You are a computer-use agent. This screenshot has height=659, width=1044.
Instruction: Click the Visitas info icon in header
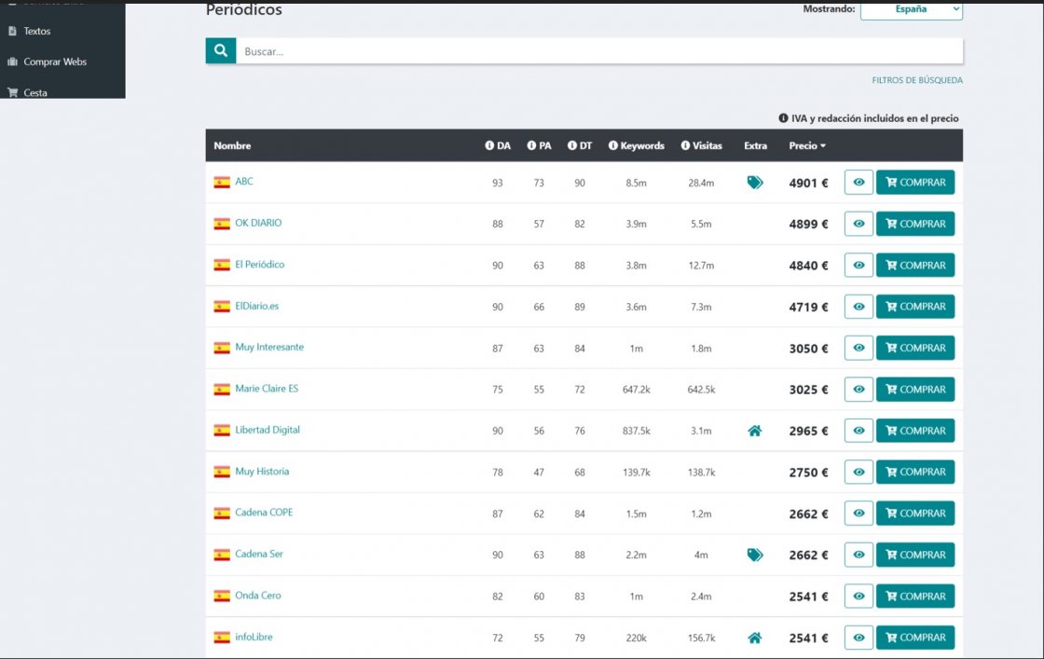pos(685,145)
